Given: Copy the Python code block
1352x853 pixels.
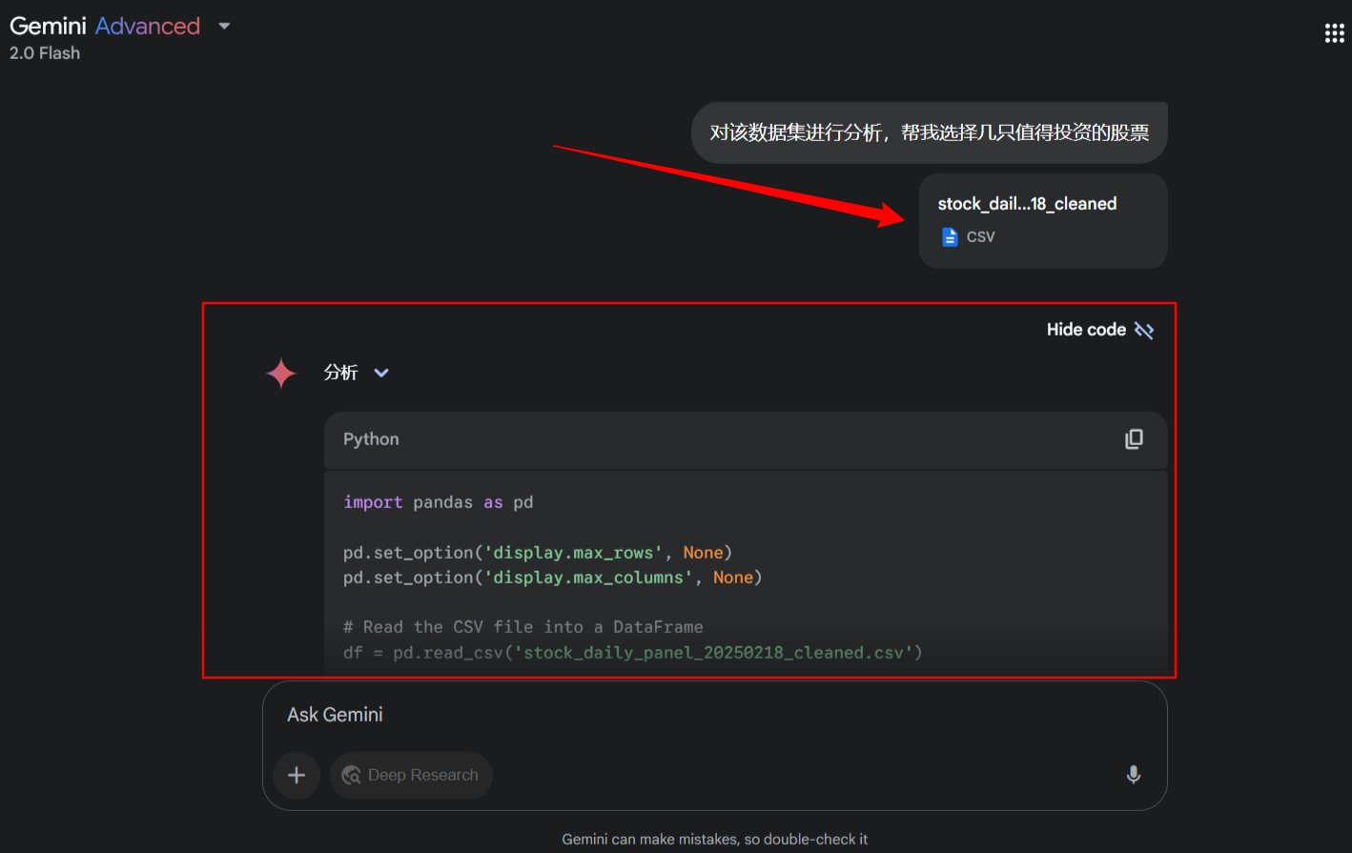Looking at the screenshot, I should coord(1134,439).
